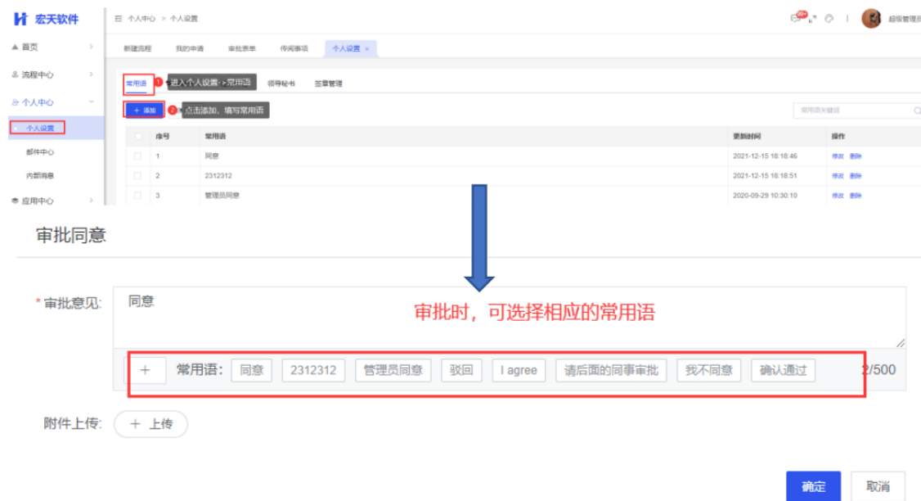Click 修改 for the 18:18:46 row

click(838, 156)
